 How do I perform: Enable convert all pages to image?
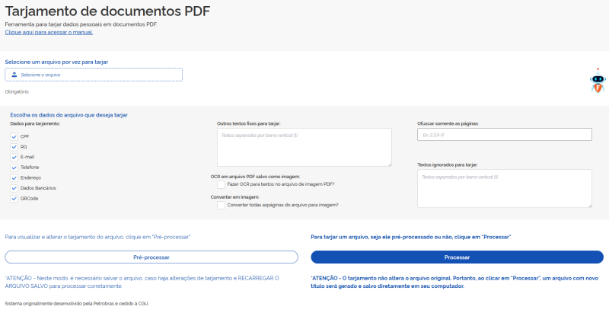(x=221, y=205)
